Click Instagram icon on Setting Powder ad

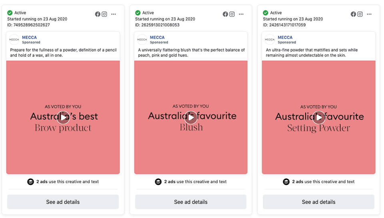click(360, 14)
